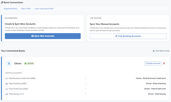This screenshot has width=171, height=102.
Task: Click the arrow in Plaid Business Credit Card row
Action: pyautogui.click(x=85, y=78)
